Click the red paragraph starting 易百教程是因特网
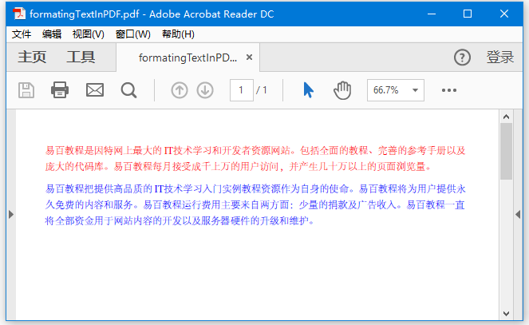Image resolution: width=529 pixels, height=325 pixels. (255, 158)
